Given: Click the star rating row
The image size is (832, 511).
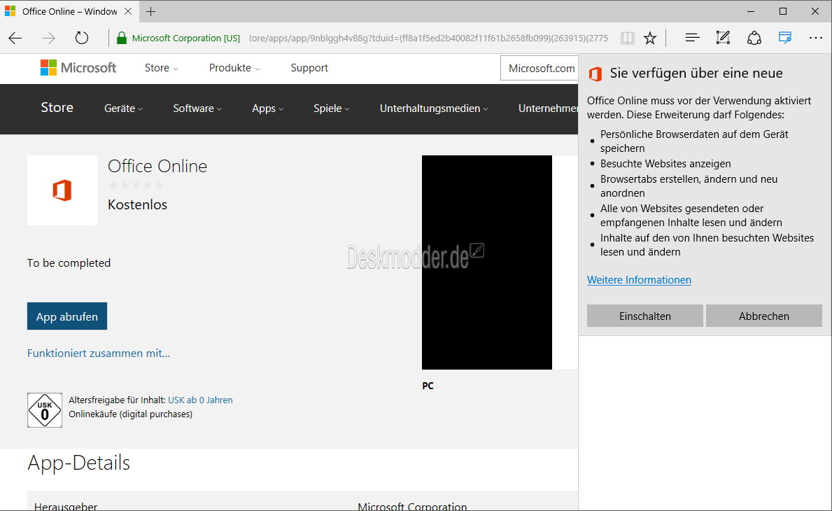Looking at the screenshot, I should 136,185.
